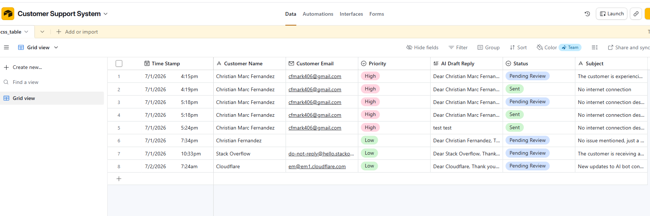Open css_table tab dropdown arrow
650x216 pixels.
pos(26,32)
